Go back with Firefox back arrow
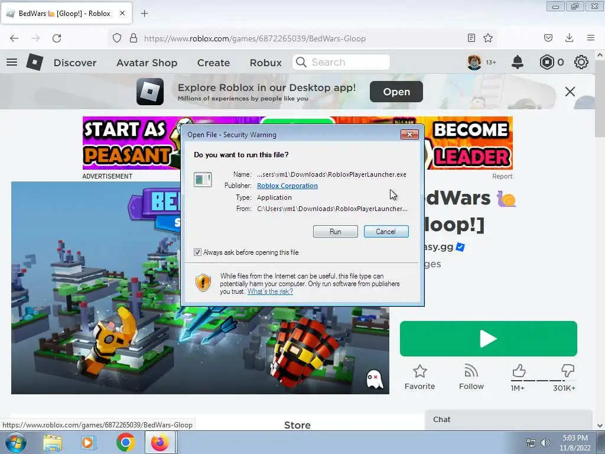This screenshot has width=605, height=454. 14,38
